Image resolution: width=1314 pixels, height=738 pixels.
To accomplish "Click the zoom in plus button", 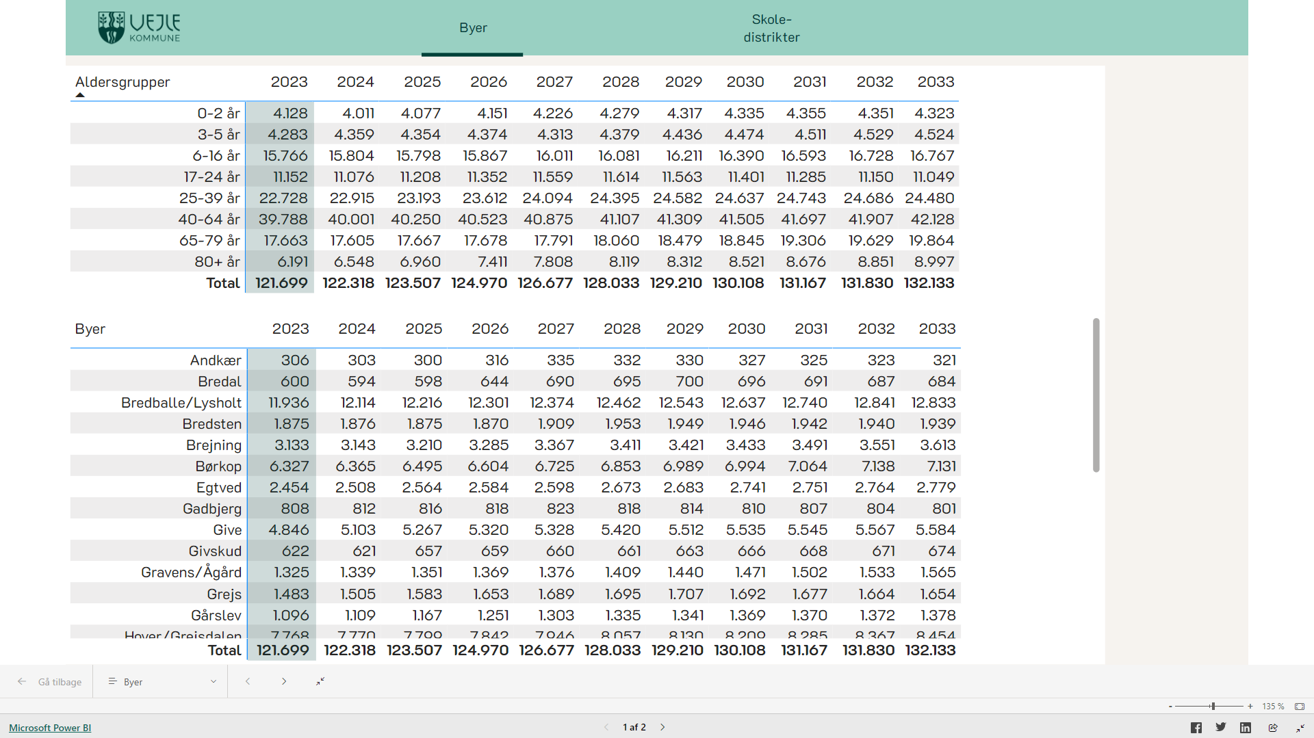I will pos(1250,707).
